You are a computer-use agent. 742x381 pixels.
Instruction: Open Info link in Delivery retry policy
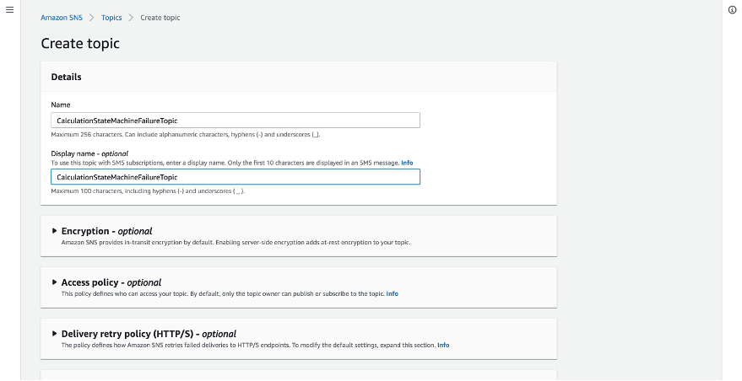[443, 345]
